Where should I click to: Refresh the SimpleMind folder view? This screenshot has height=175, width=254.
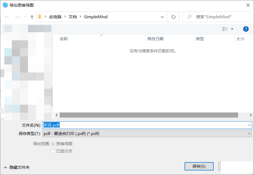(x=174, y=17)
